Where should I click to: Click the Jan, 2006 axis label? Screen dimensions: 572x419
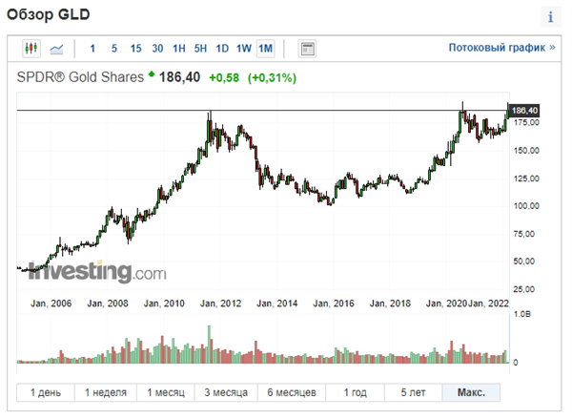[x=51, y=304]
